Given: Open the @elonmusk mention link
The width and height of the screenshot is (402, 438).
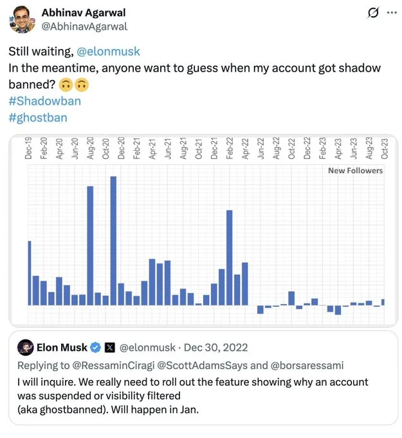Looking at the screenshot, I should pos(108,52).
